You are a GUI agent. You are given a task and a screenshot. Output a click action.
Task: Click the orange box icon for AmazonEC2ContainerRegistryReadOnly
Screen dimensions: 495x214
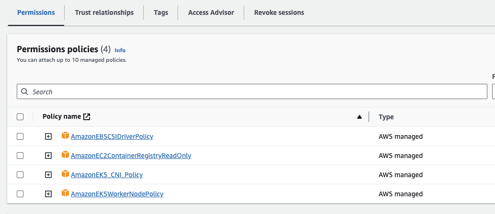pos(66,155)
